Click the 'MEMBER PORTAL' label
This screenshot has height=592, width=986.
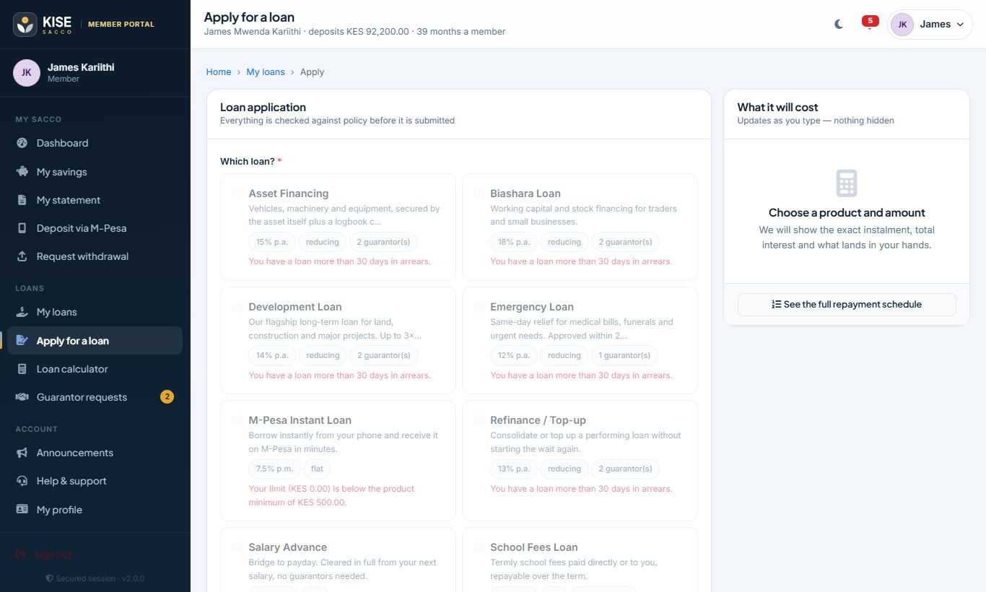(121, 25)
